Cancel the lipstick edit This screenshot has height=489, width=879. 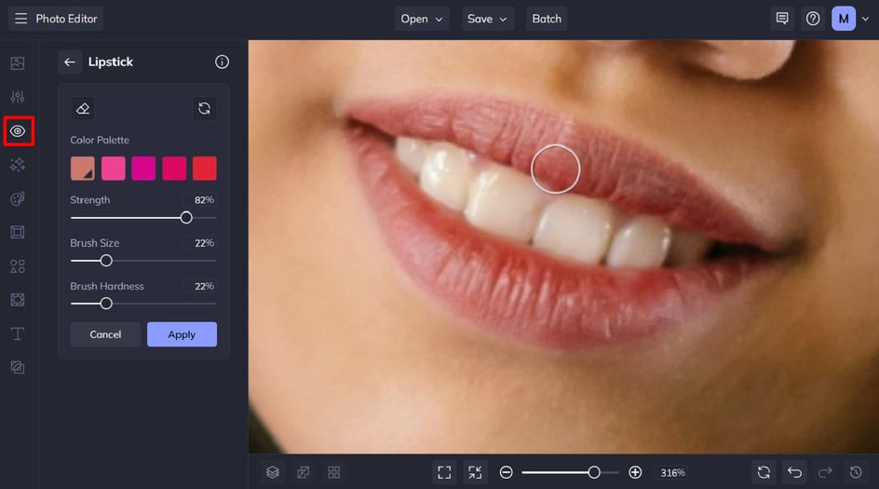coord(105,334)
